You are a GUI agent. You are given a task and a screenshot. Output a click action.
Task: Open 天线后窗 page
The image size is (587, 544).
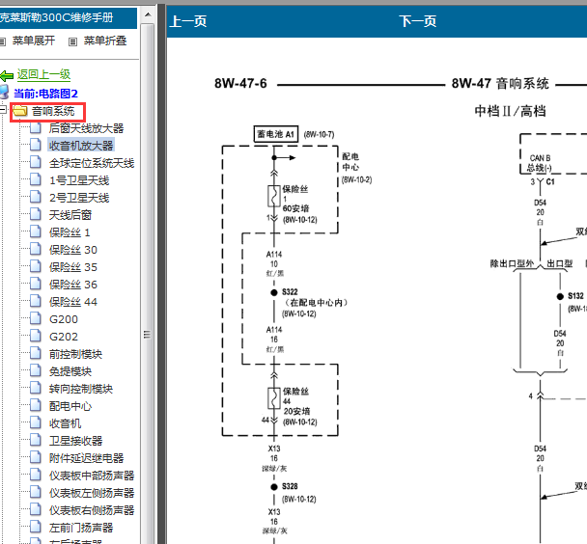coord(70,215)
